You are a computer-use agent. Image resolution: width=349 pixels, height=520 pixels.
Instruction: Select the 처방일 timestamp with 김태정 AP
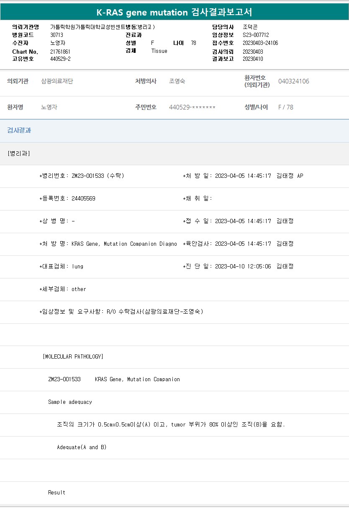pyautogui.click(x=243, y=176)
